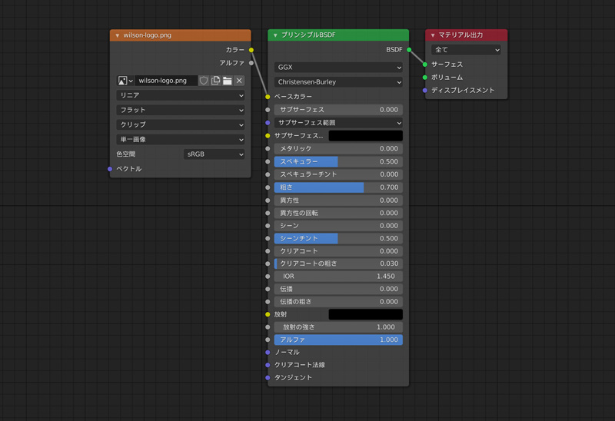Open the 全て target dropdown in material output
Image resolution: width=615 pixels, height=421 pixels.
[x=466, y=50]
